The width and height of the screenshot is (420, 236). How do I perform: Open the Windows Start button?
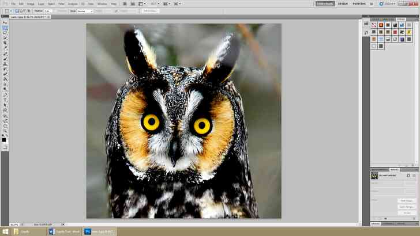pos(5,231)
